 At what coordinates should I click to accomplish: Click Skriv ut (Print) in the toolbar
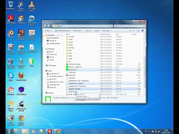tap(88, 31)
